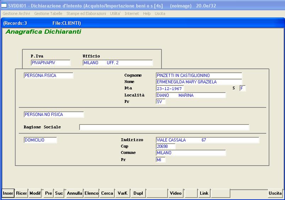Click the Cap label
Image resolution: width=285 pixels, height=200 pixels.
coord(125,146)
